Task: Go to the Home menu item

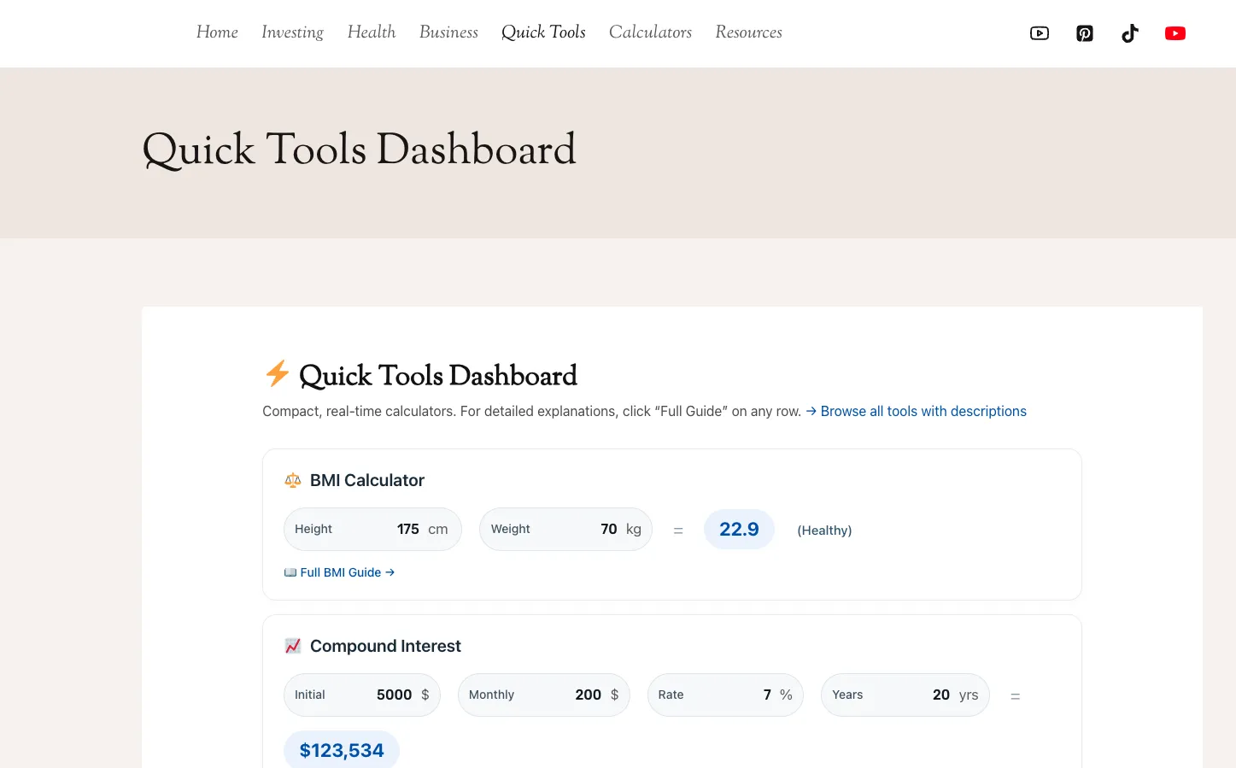Action: pyautogui.click(x=217, y=32)
